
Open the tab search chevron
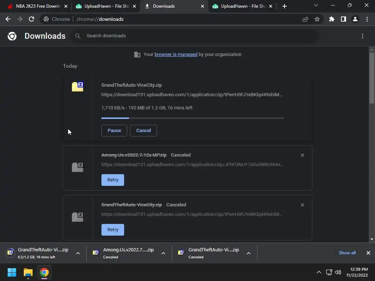pos(316,5)
